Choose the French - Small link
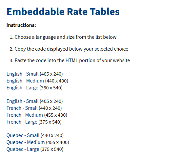This screenshot has height=164, width=183. coord(22,108)
